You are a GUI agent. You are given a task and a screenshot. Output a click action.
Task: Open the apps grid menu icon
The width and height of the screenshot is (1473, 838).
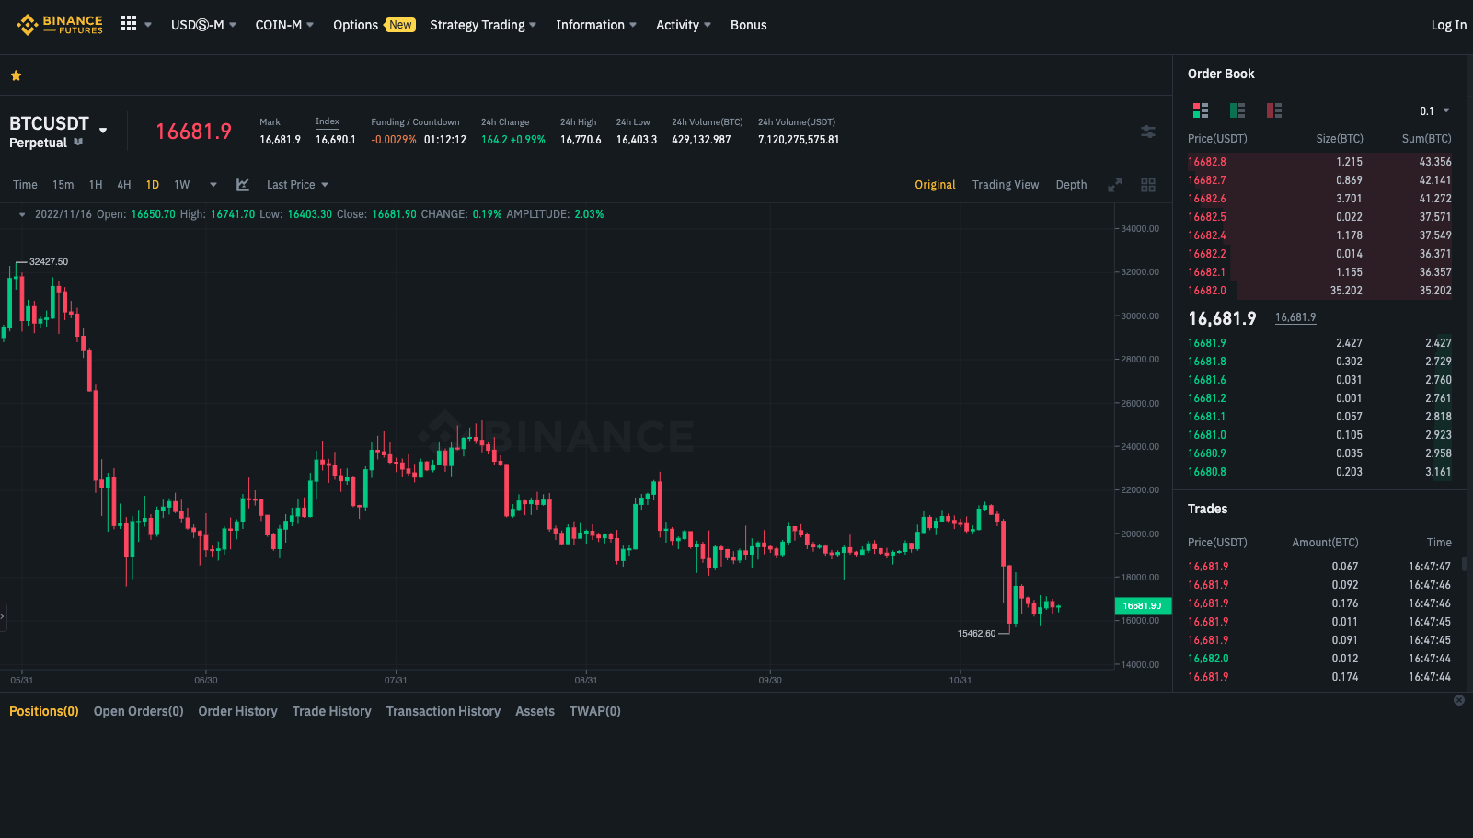[x=129, y=24]
